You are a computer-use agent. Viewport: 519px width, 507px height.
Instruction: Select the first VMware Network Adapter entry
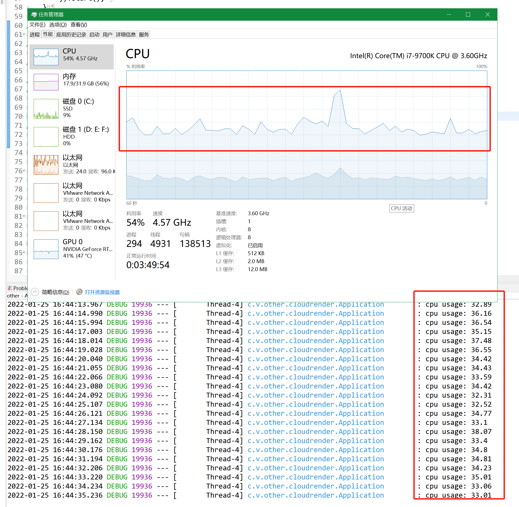pyautogui.click(x=72, y=193)
